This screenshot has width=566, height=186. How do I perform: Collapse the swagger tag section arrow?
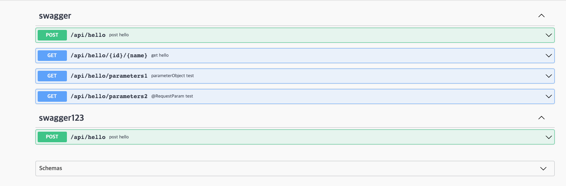click(x=542, y=16)
